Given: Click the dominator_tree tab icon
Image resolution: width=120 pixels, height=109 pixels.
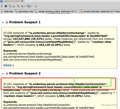Looking at the screenshot, I should (x=16, y=11).
